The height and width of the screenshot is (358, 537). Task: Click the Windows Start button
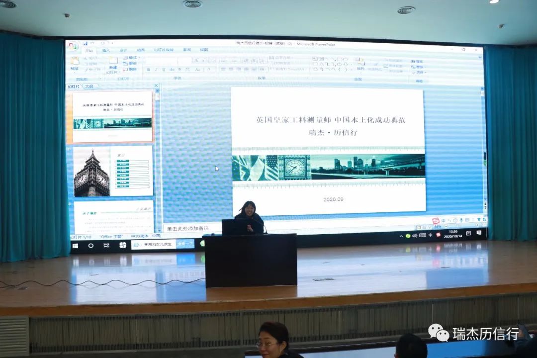tap(76, 246)
